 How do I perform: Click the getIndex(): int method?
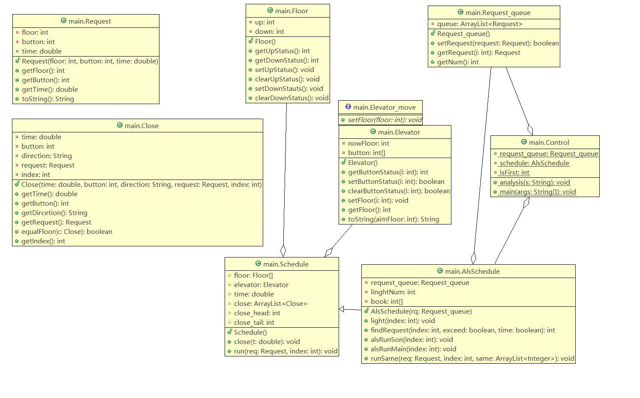(x=43, y=241)
